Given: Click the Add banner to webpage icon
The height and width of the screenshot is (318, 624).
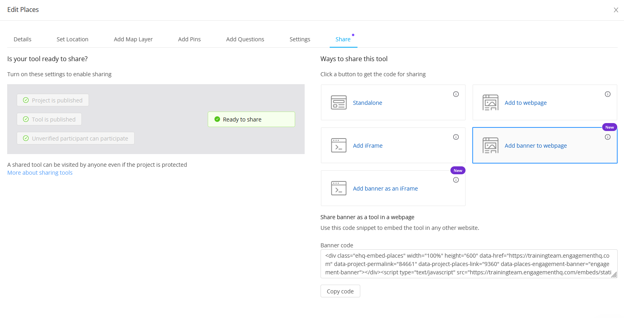Looking at the screenshot, I should [x=491, y=145].
